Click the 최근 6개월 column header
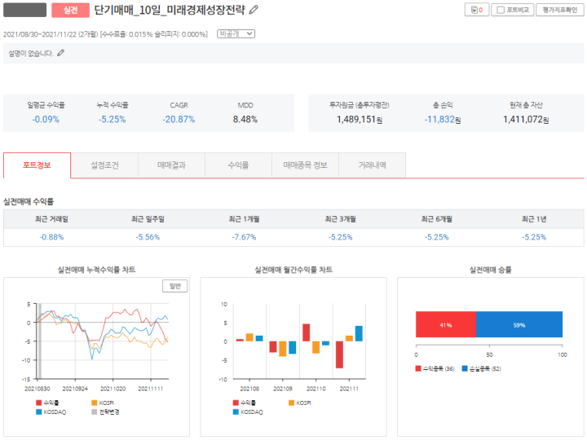 pos(436,219)
